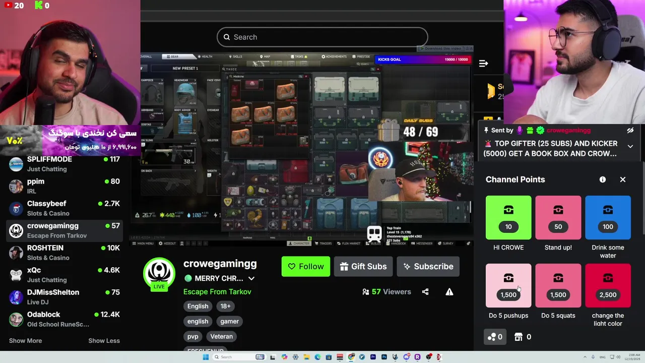
Task: Click the KICKS GOAL progress bar
Action: (423, 59)
